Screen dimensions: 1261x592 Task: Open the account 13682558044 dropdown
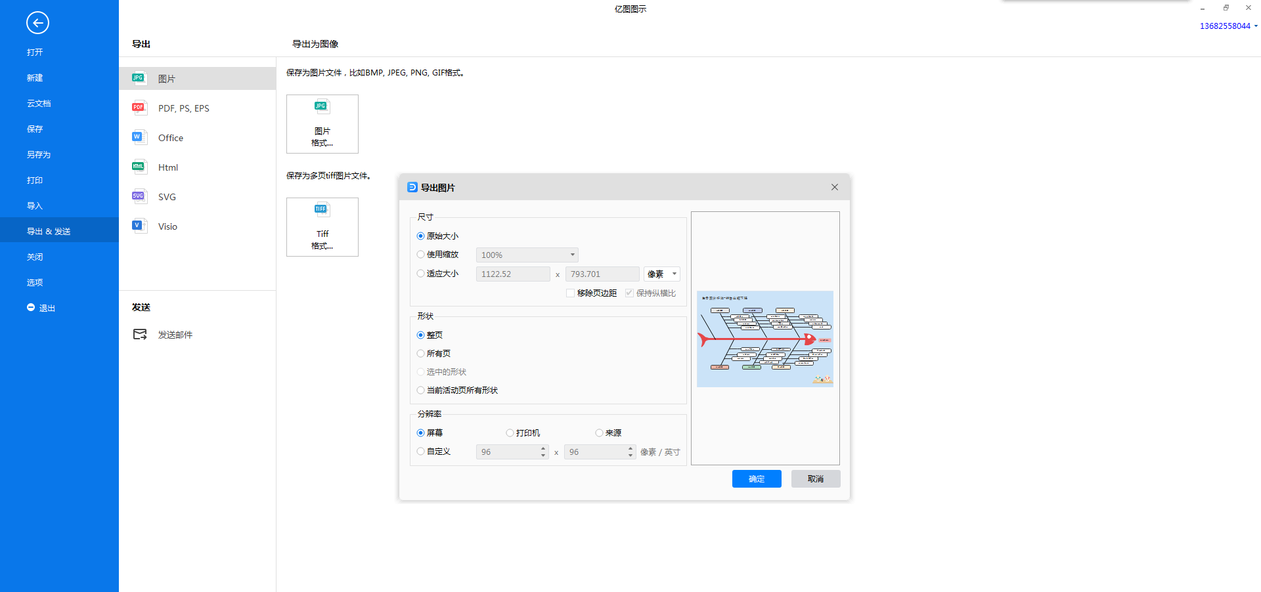(x=1228, y=26)
